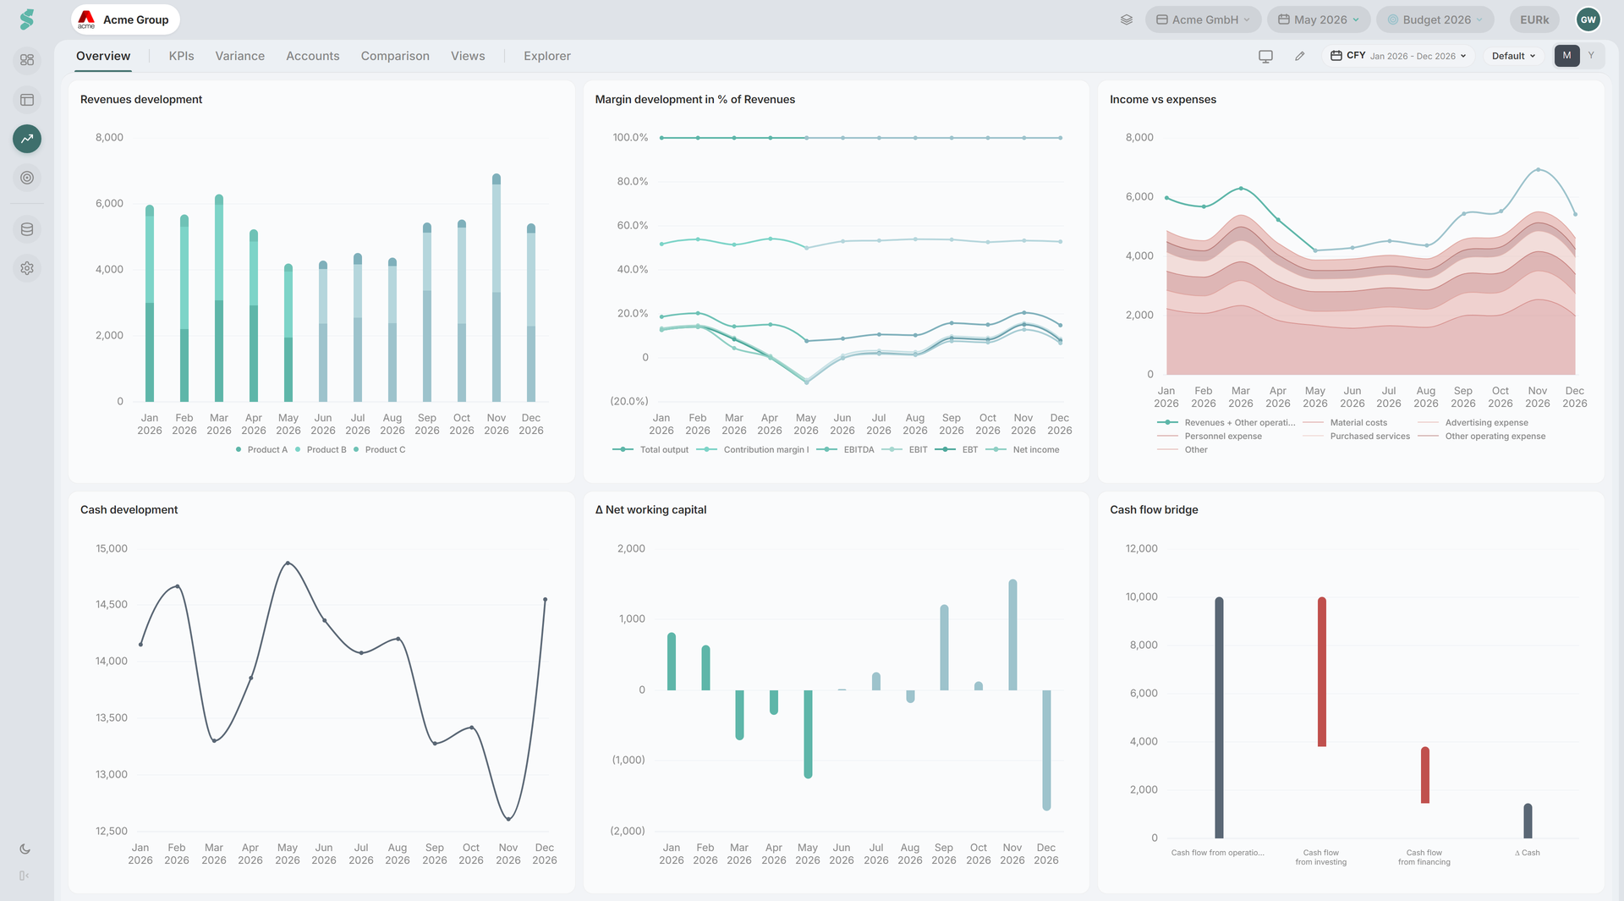Switch to the KPIs tab
This screenshot has width=1624, height=901.
pos(181,56)
